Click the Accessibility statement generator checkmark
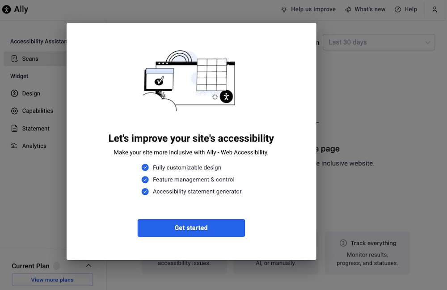Viewport: 447px width, 290px height. coord(145,191)
